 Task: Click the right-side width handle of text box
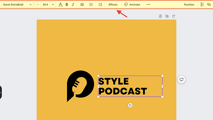point(162,86)
